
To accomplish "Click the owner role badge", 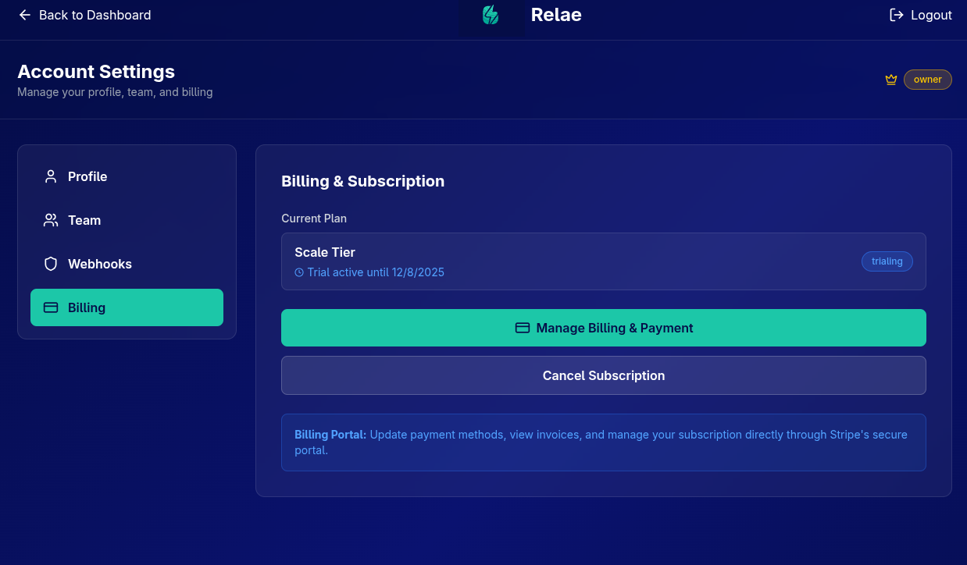I will (927, 80).
